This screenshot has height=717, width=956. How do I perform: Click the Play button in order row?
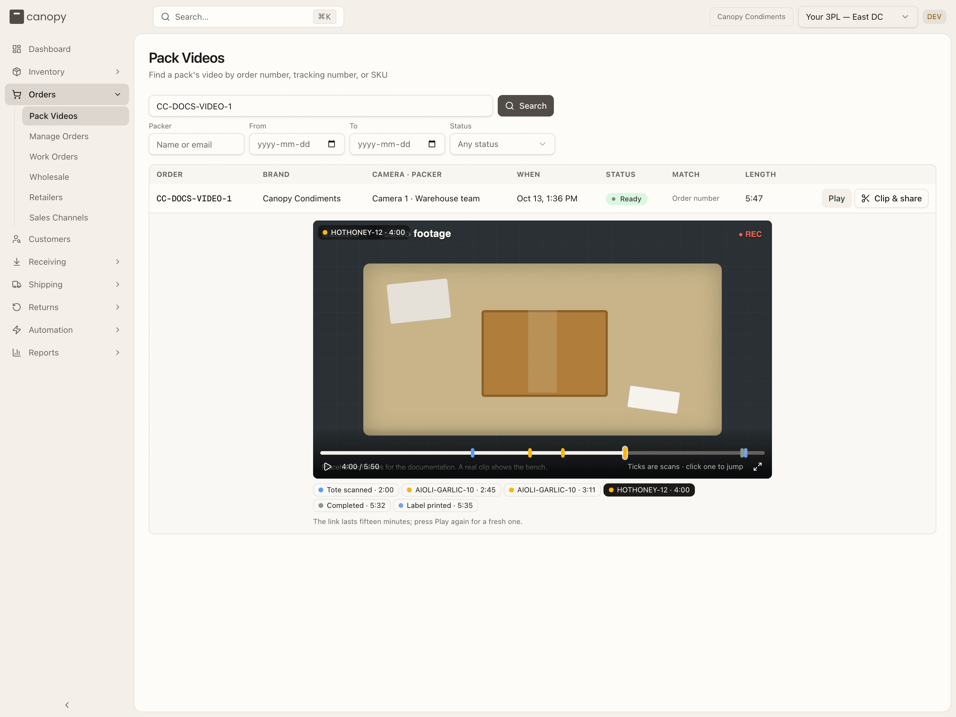pyautogui.click(x=836, y=198)
